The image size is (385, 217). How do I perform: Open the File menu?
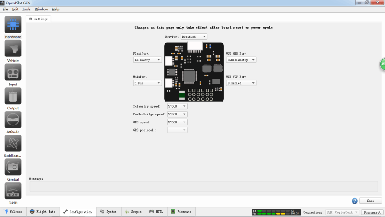(x=5, y=10)
